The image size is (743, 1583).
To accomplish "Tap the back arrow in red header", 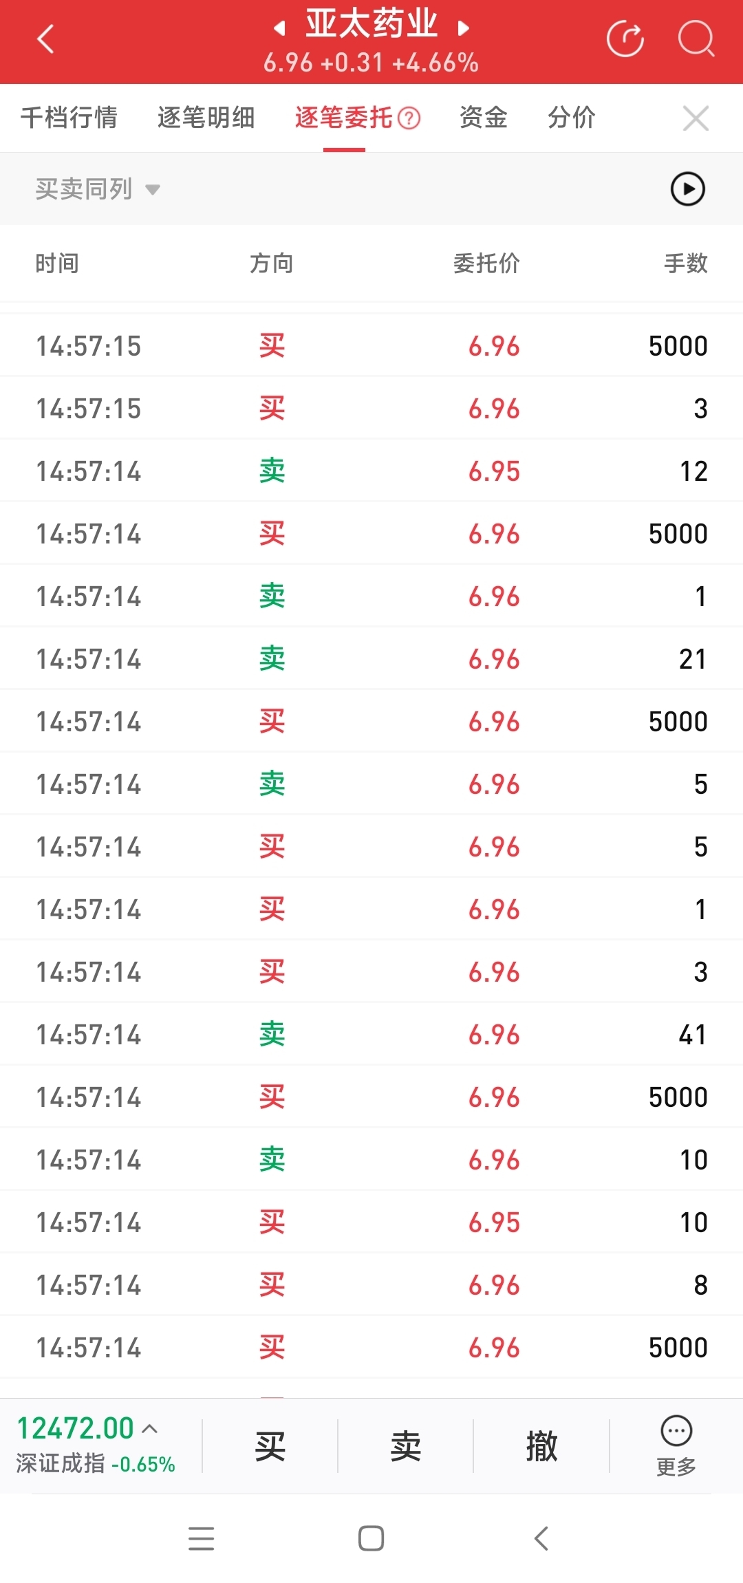I will [45, 39].
